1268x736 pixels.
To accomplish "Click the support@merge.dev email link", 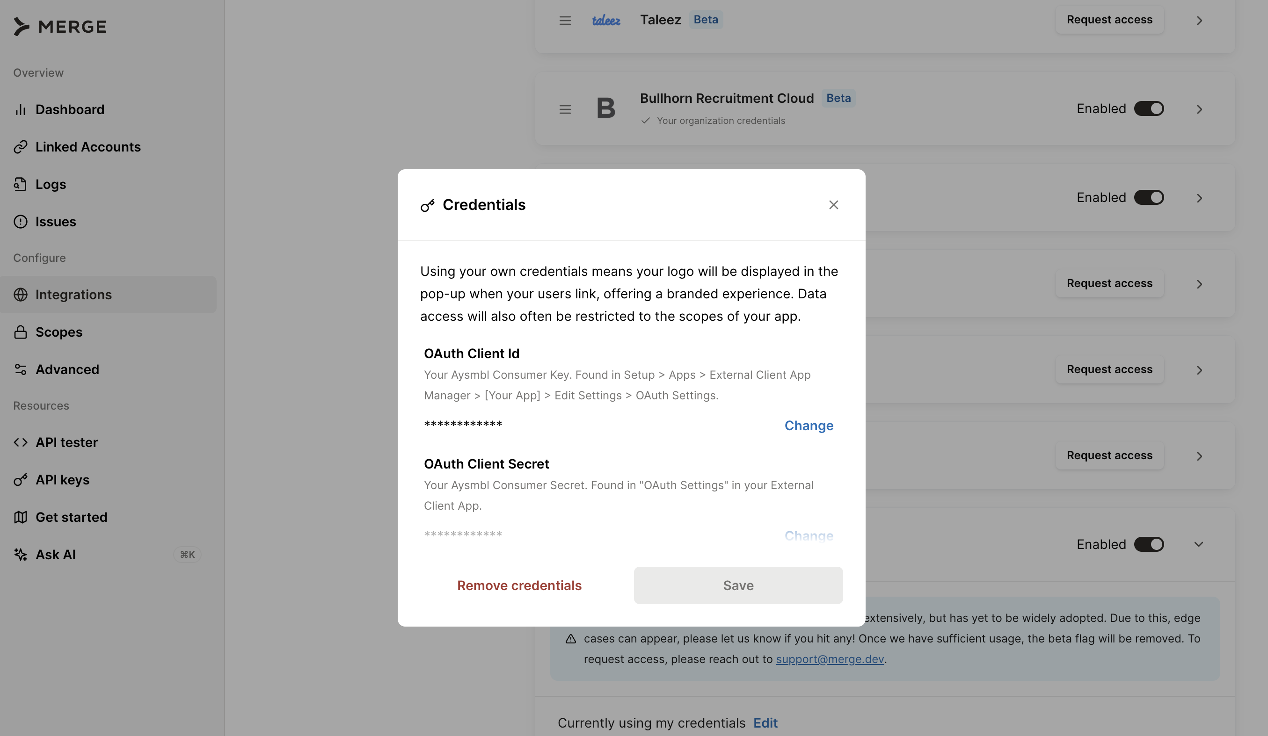I will [x=830, y=659].
